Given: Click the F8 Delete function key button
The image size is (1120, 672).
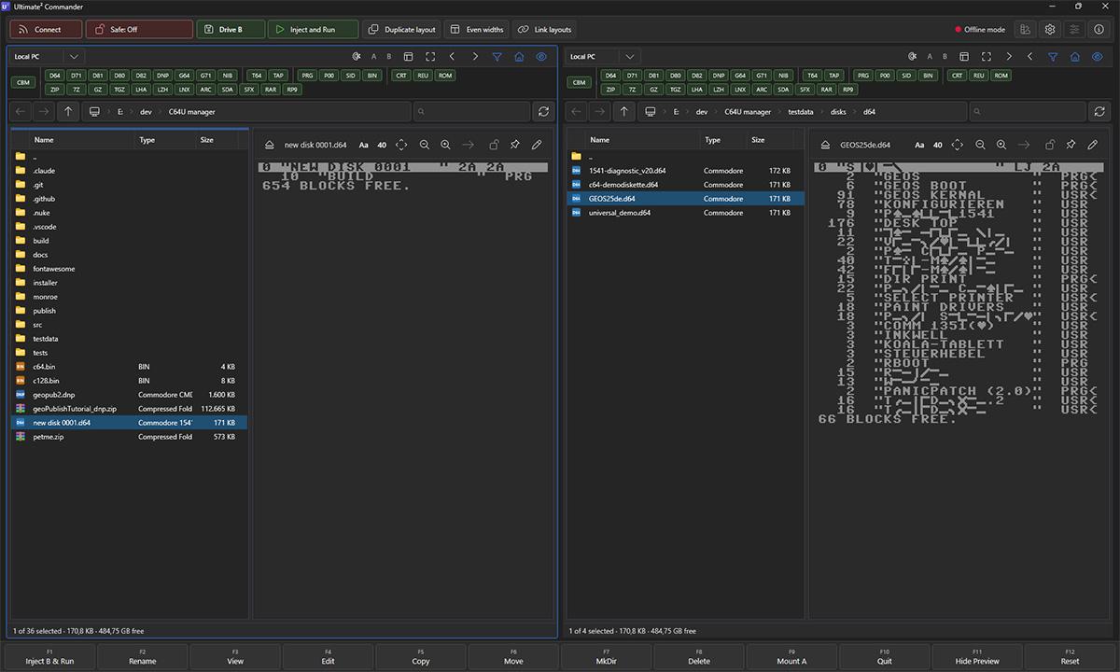Looking at the screenshot, I should coord(699,656).
